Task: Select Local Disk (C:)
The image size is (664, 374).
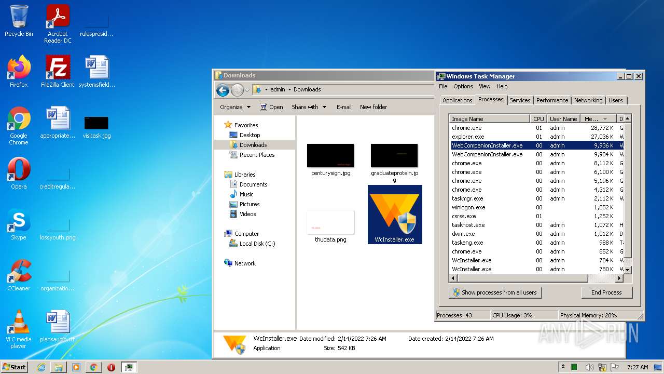Action: 257,244
